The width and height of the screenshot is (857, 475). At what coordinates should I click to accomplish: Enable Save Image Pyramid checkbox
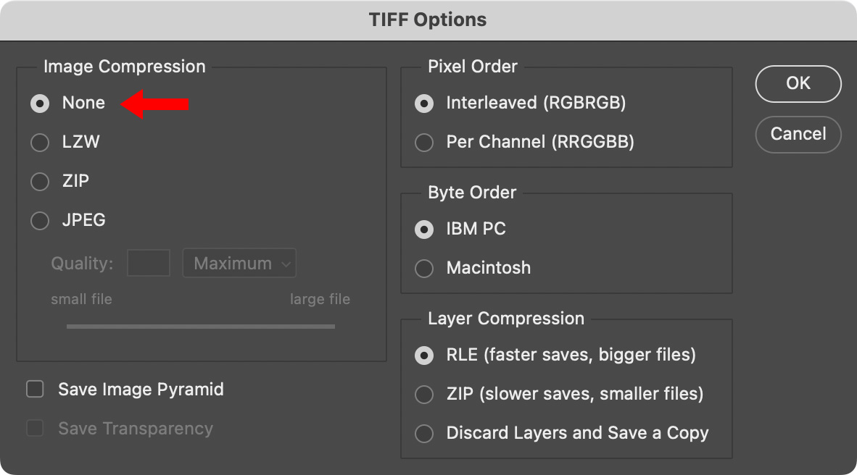[35, 390]
